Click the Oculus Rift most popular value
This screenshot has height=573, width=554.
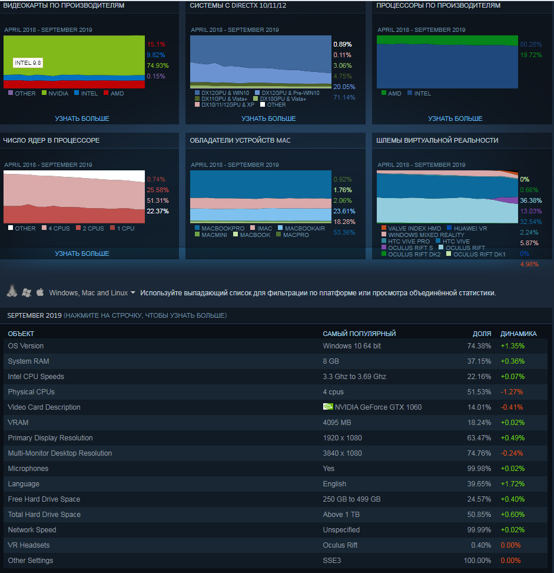(340, 545)
